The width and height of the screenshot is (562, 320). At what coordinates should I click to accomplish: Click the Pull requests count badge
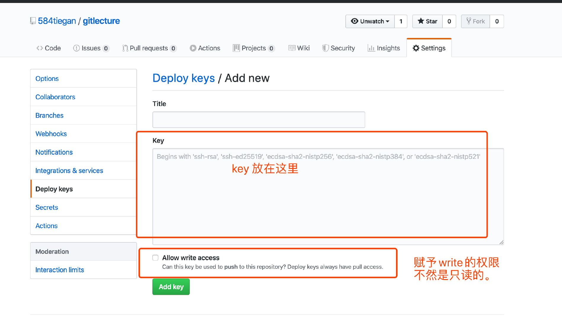173,48
